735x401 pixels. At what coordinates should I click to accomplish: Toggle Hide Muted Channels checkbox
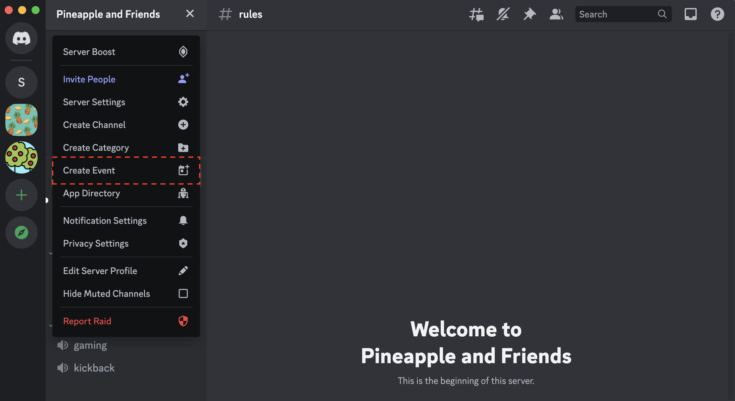pyautogui.click(x=183, y=293)
